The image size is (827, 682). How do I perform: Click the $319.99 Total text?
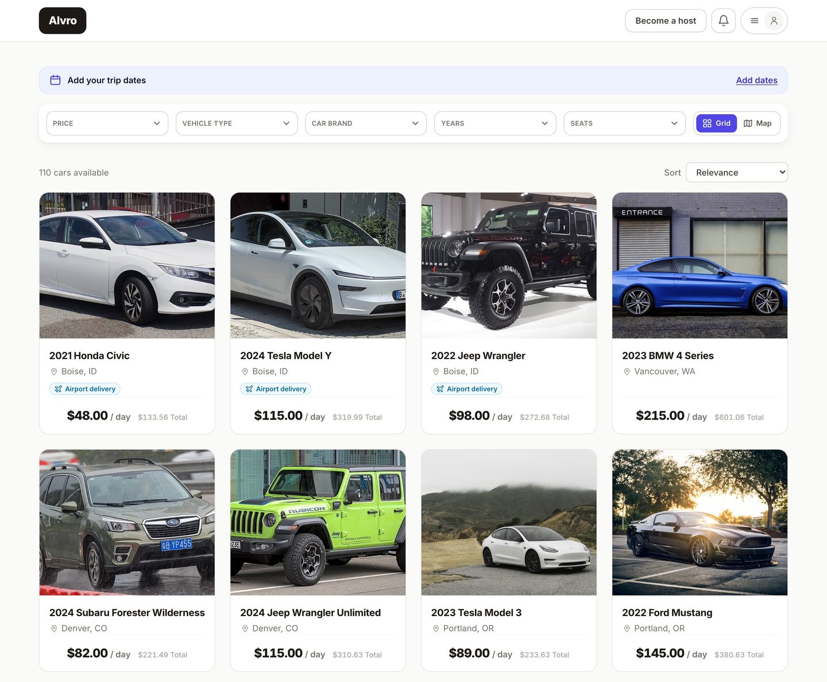[357, 417]
